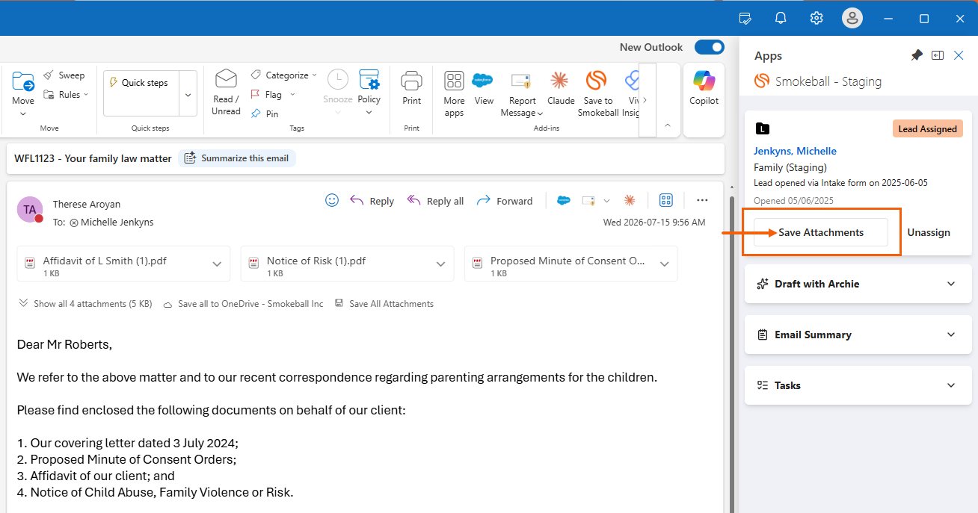Open the Flag dropdown arrow
Viewport: 978px width, 513px height.
tap(292, 95)
